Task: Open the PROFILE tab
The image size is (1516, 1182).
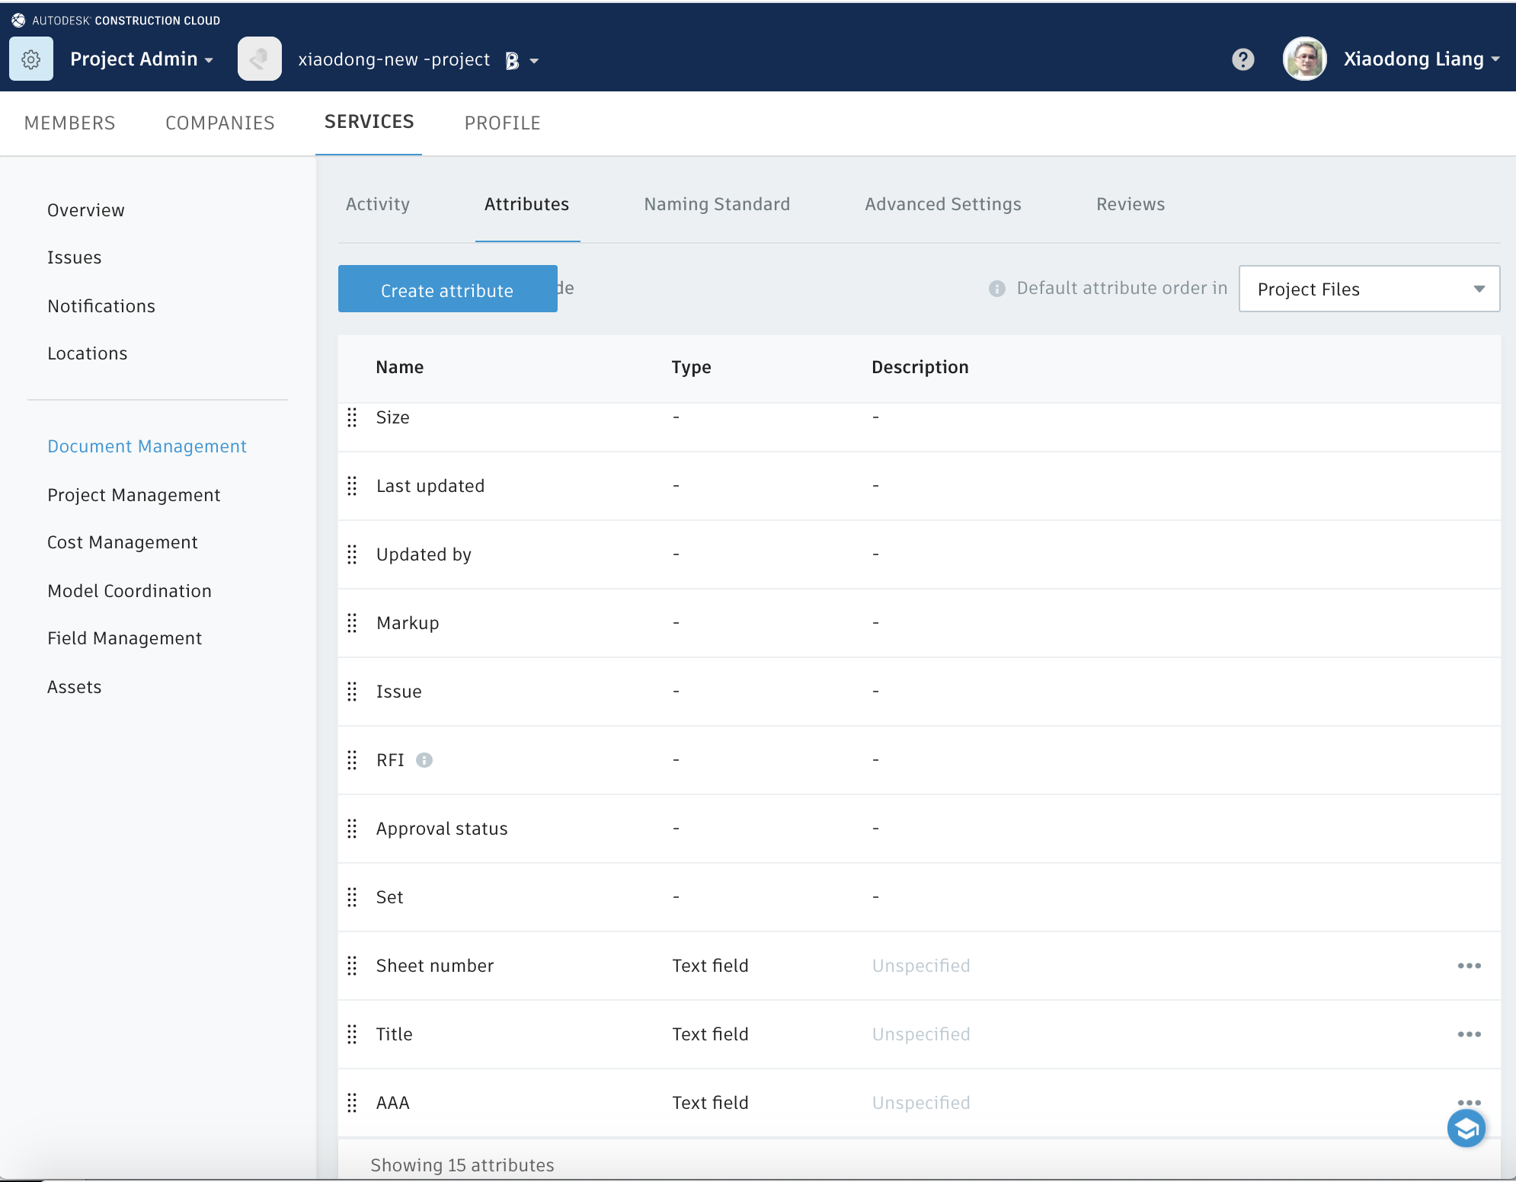Action: tap(503, 123)
